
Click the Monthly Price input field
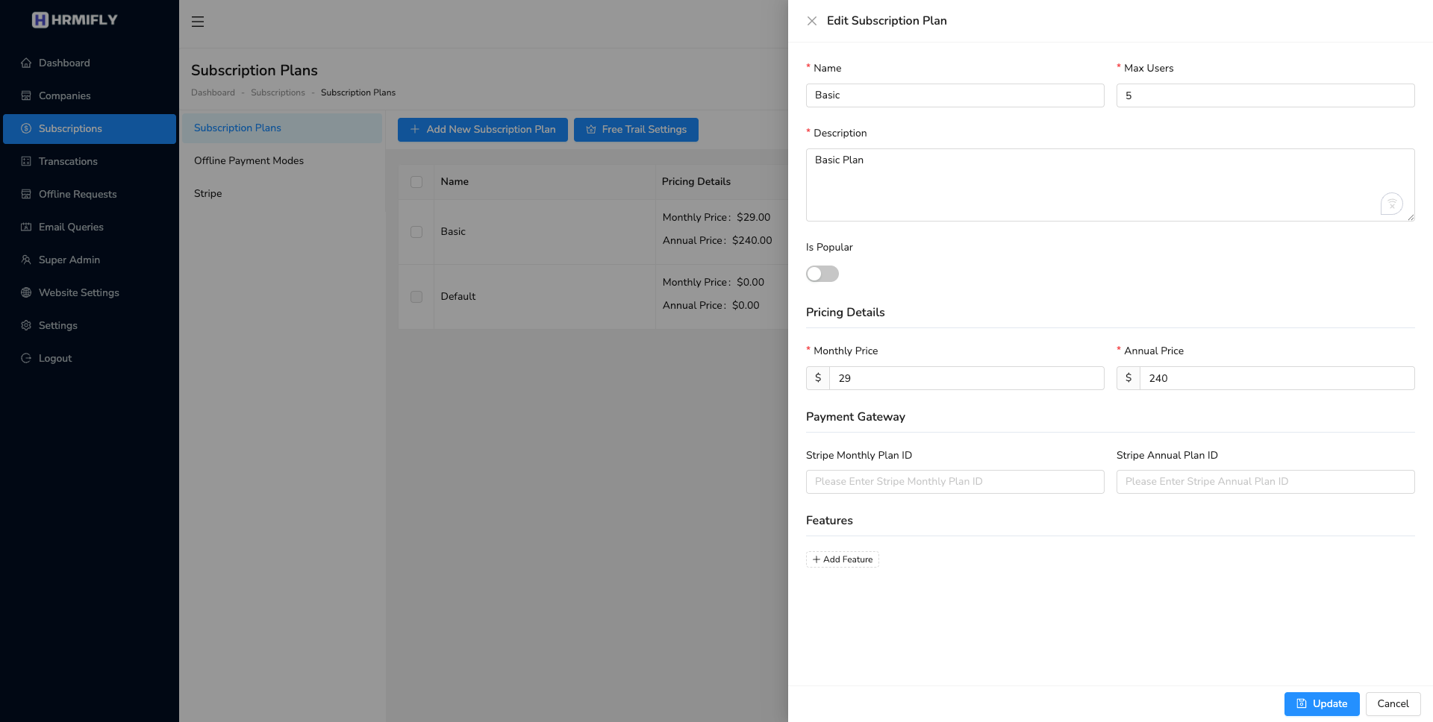coord(967,378)
